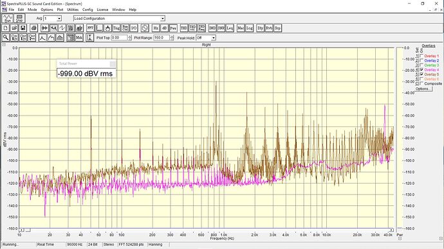Image resolution: width=444 pixels, height=249 pixels.
Task: Enable the Overlay 1 checkbox
Action: pos(421,56)
